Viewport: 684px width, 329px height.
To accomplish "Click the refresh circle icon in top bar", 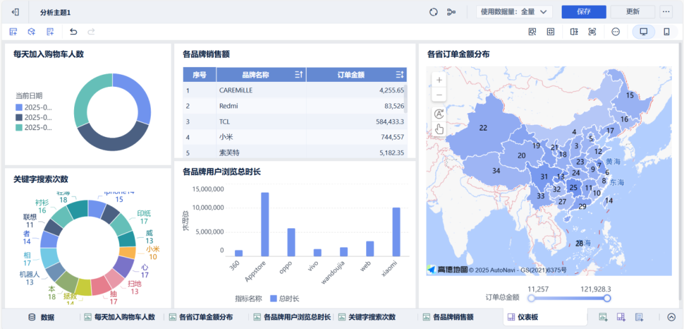I will coord(433,12).
